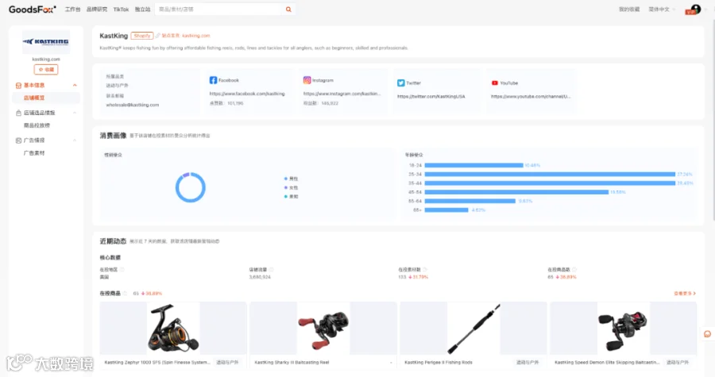Open the Instagram icon link
This screenshot has height=377, width=715.
tap(307, 80)
